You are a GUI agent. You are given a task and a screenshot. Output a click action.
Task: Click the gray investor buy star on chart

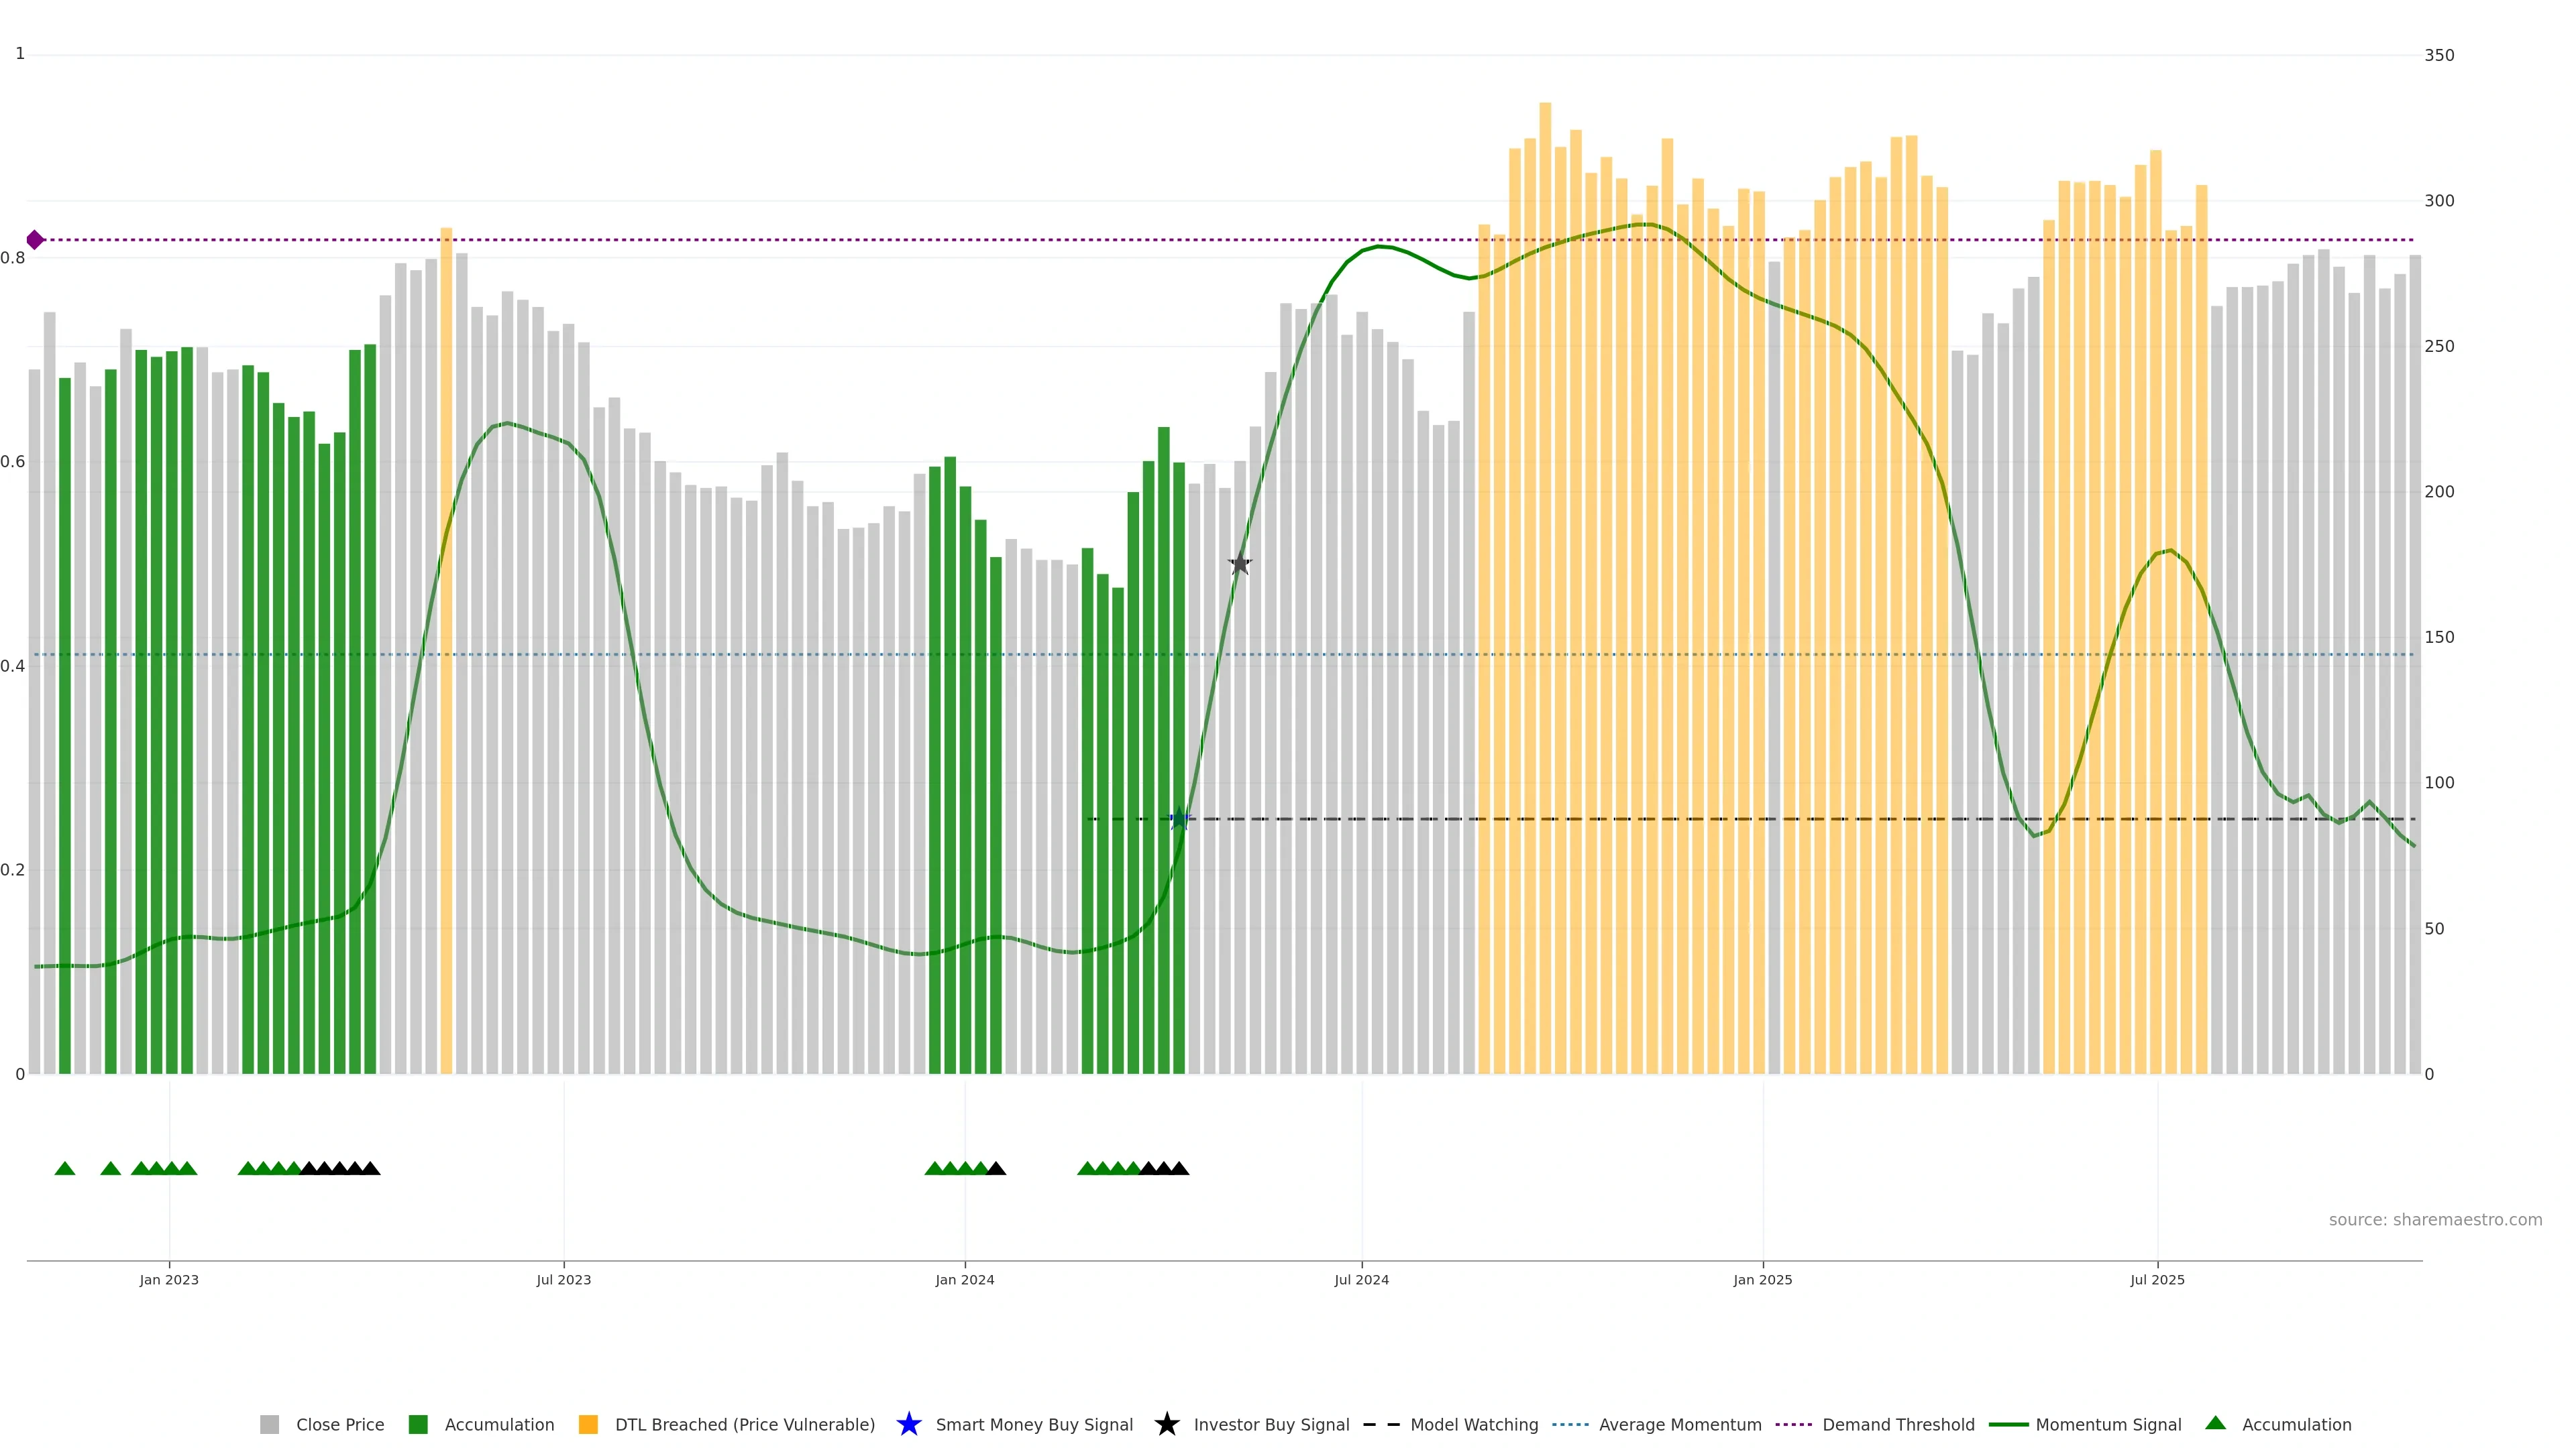pyautogui.click(x=1240, y=564)
